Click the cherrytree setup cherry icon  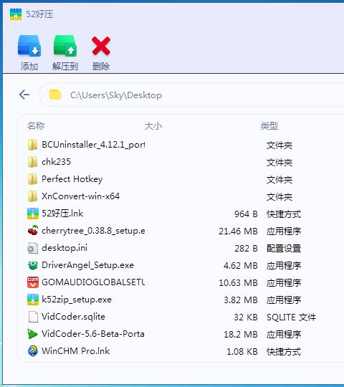[32, 231]
